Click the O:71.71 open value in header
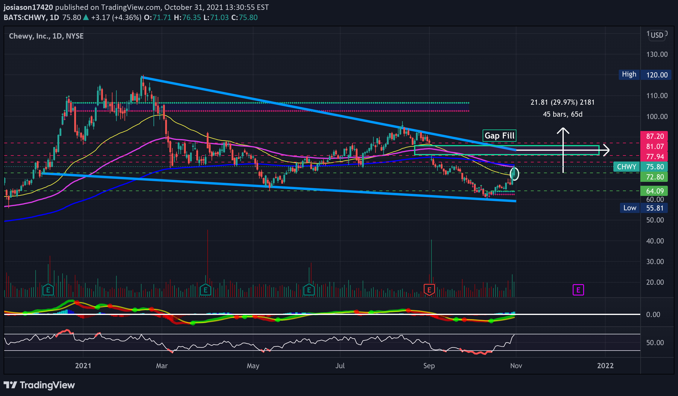 tap(158, 17)
